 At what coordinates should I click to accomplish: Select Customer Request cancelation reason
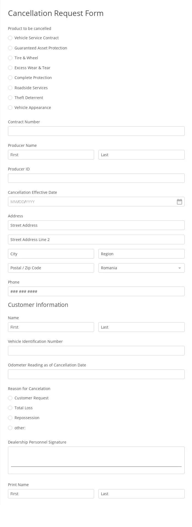click(x=10, y=398)
